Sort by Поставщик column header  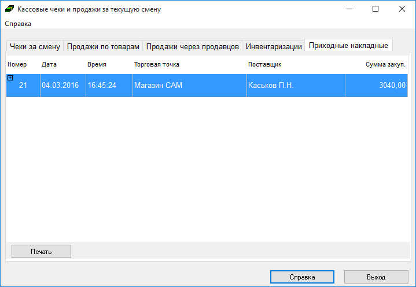click(x=264, y=64)
